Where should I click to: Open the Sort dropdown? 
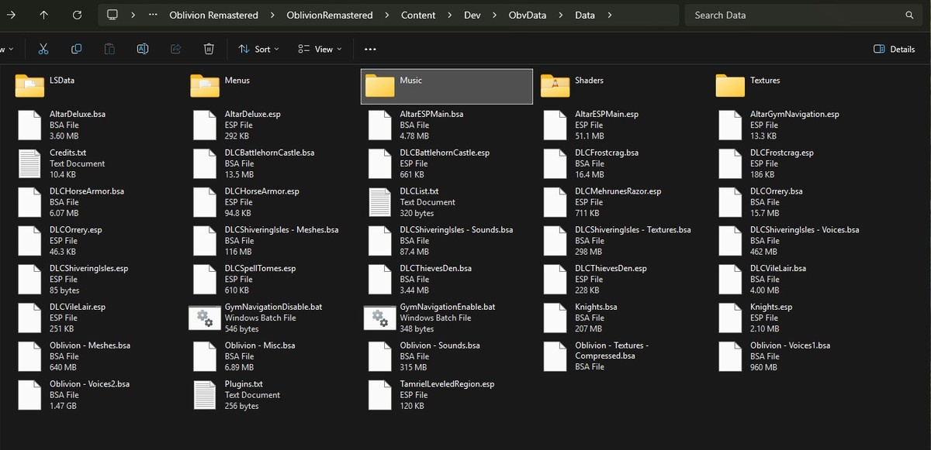point(260,49)
